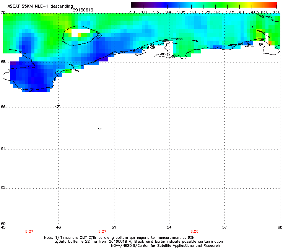Click the longitude label '48'

click(59, 227)
